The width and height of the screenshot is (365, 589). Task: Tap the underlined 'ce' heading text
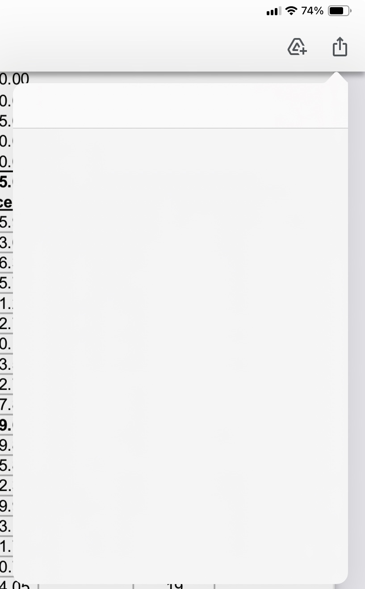(6, 202)
